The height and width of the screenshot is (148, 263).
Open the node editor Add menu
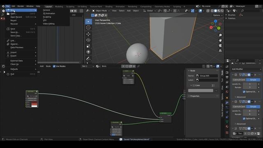42,66
